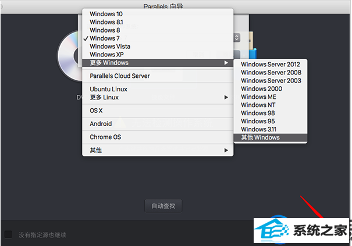The height and width of the screenshot is (246, 352).
Task: Choose Ubuntu Linux
Action: pyautogui.click(x=158, y=89)
